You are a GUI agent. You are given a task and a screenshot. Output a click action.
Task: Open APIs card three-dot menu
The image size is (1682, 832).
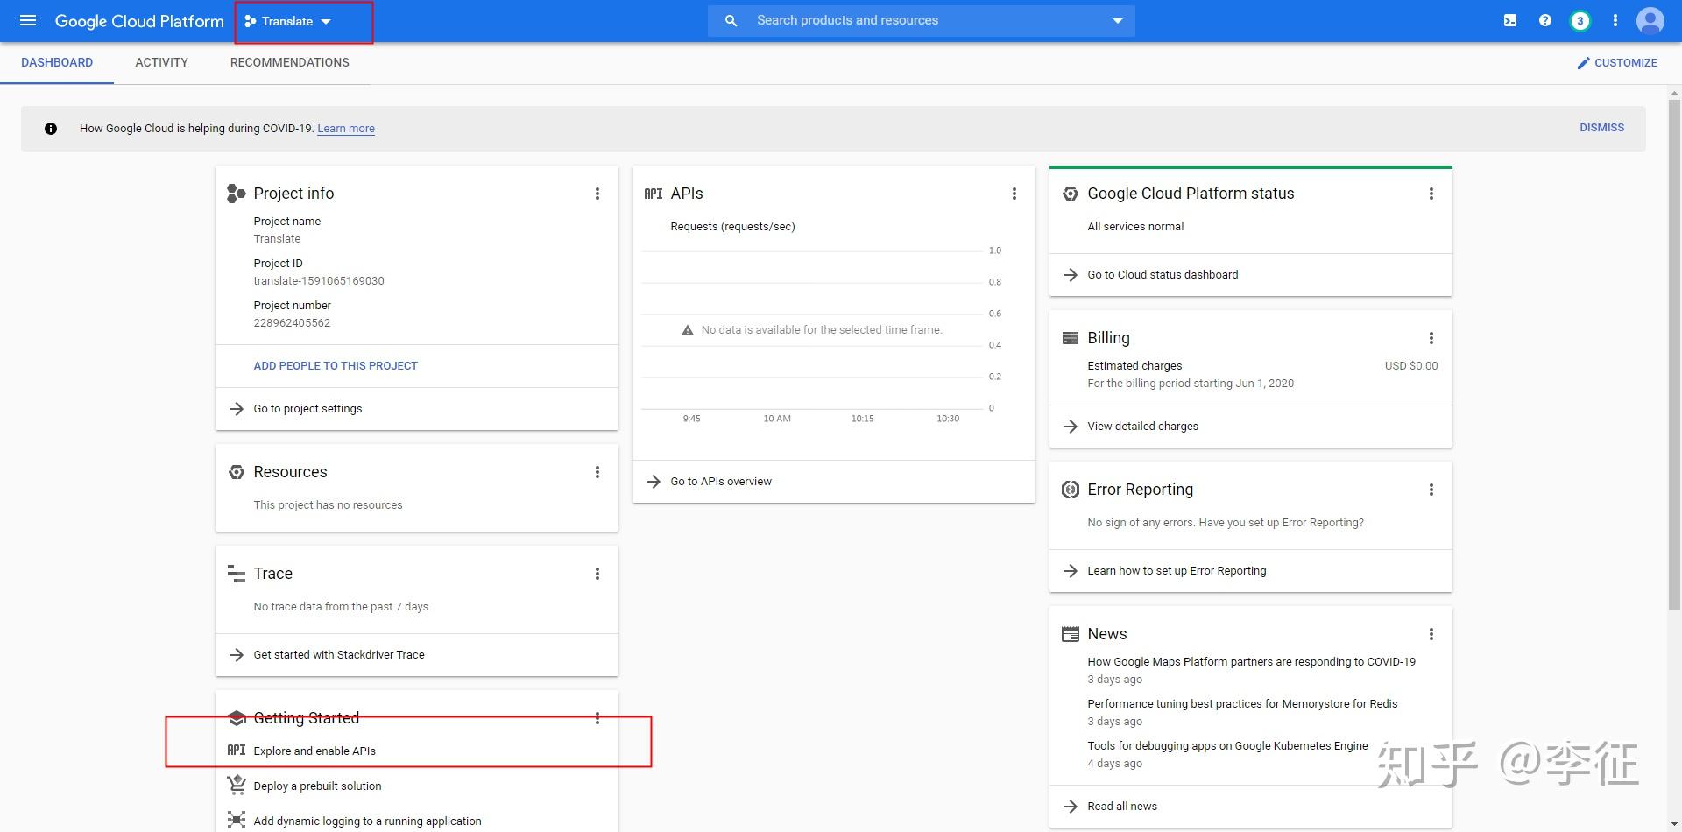(1014, 194)
